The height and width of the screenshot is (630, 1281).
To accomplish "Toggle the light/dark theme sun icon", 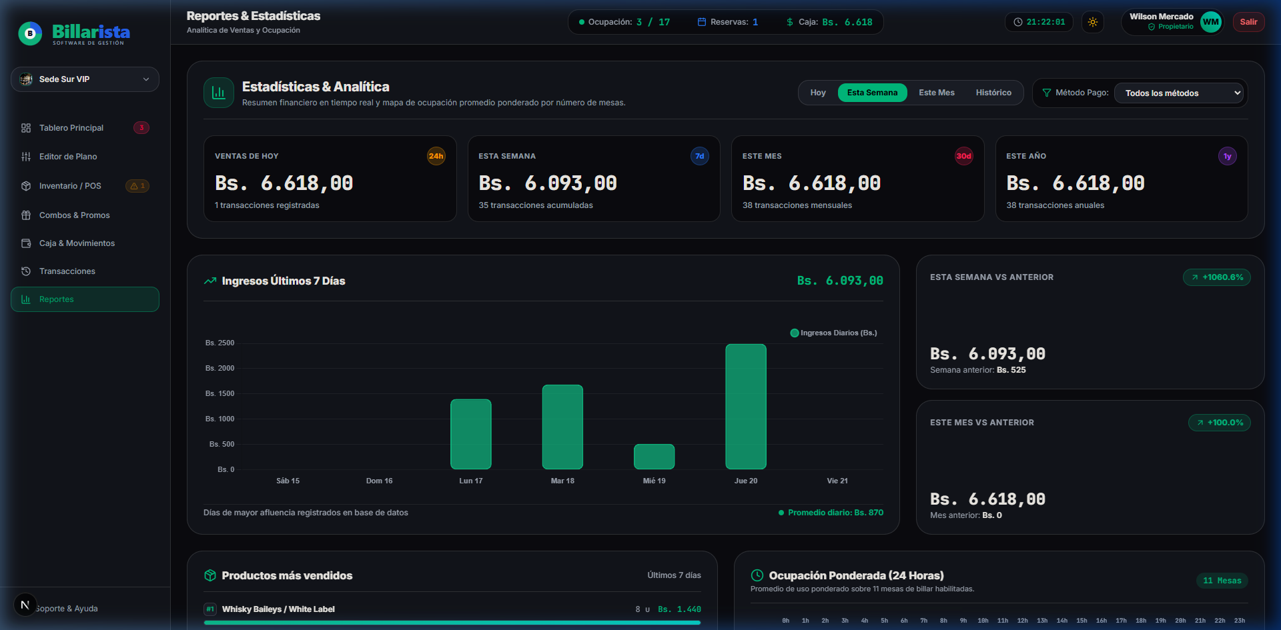I will [x=1093, y=22].
